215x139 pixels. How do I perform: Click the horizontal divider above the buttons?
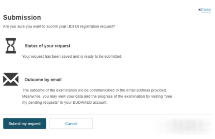tap(106, 114)
